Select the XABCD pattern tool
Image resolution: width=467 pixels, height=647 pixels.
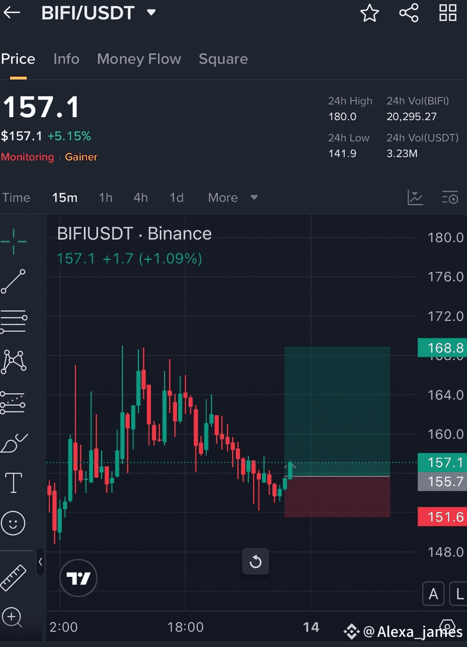[x=14, y=362]
